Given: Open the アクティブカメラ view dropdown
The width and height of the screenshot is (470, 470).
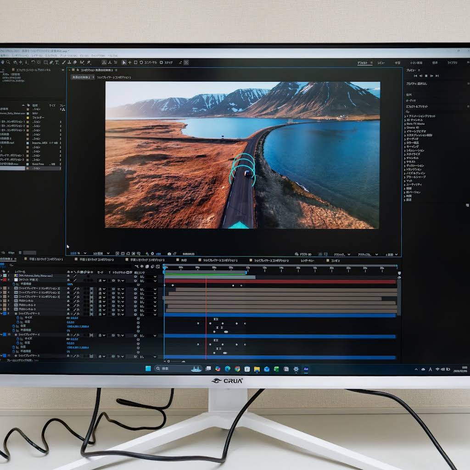Looking at the screenshot, I should (x=368, y=254).
